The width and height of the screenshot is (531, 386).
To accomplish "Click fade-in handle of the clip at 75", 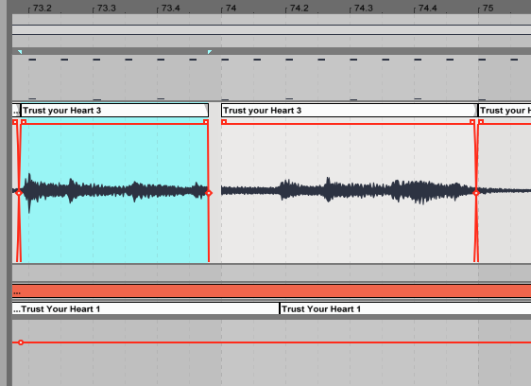I will (481, 121).
